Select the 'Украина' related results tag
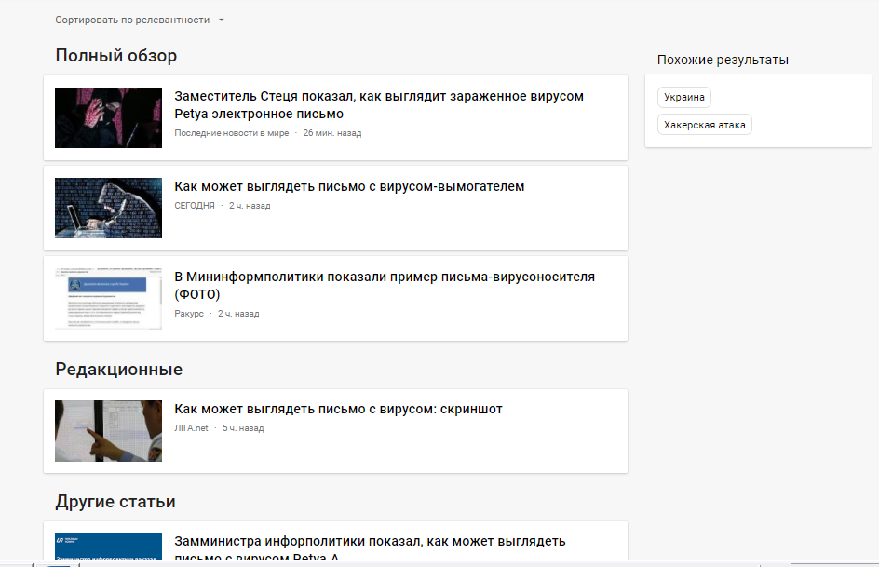Viewport: 879px width, 567px height. (x=683, y=97)
